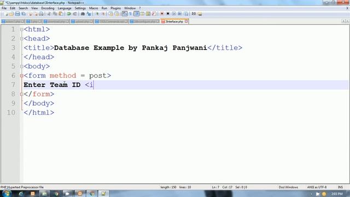Click line number 7 in the margin
350x197 pixels.
[x=13, y=85]
